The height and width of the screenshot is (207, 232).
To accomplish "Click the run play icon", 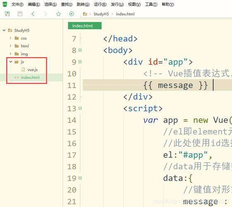I will [x=71, y=14].
